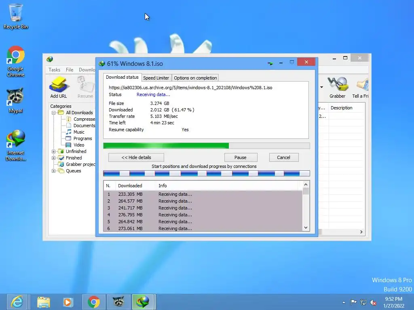Click the IDM globe taskbar button

pyautogui.click(x=143, y=302)
